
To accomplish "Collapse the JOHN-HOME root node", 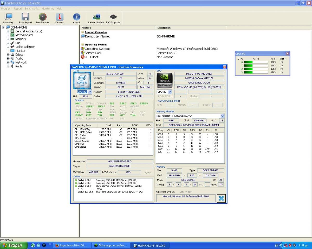I will point(3,27).
